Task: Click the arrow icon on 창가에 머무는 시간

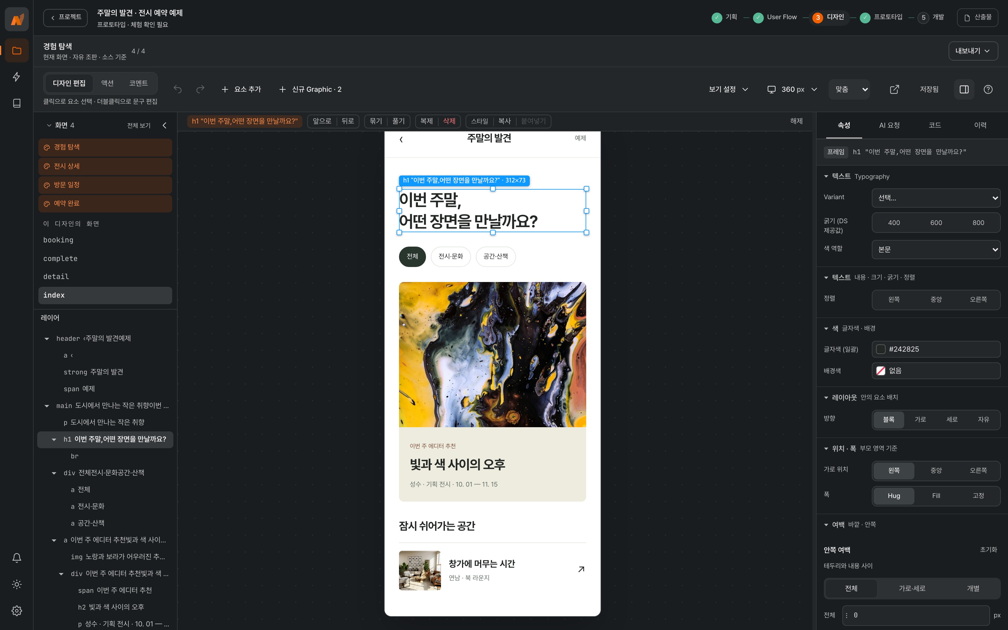Action: (x=581, y=569)
